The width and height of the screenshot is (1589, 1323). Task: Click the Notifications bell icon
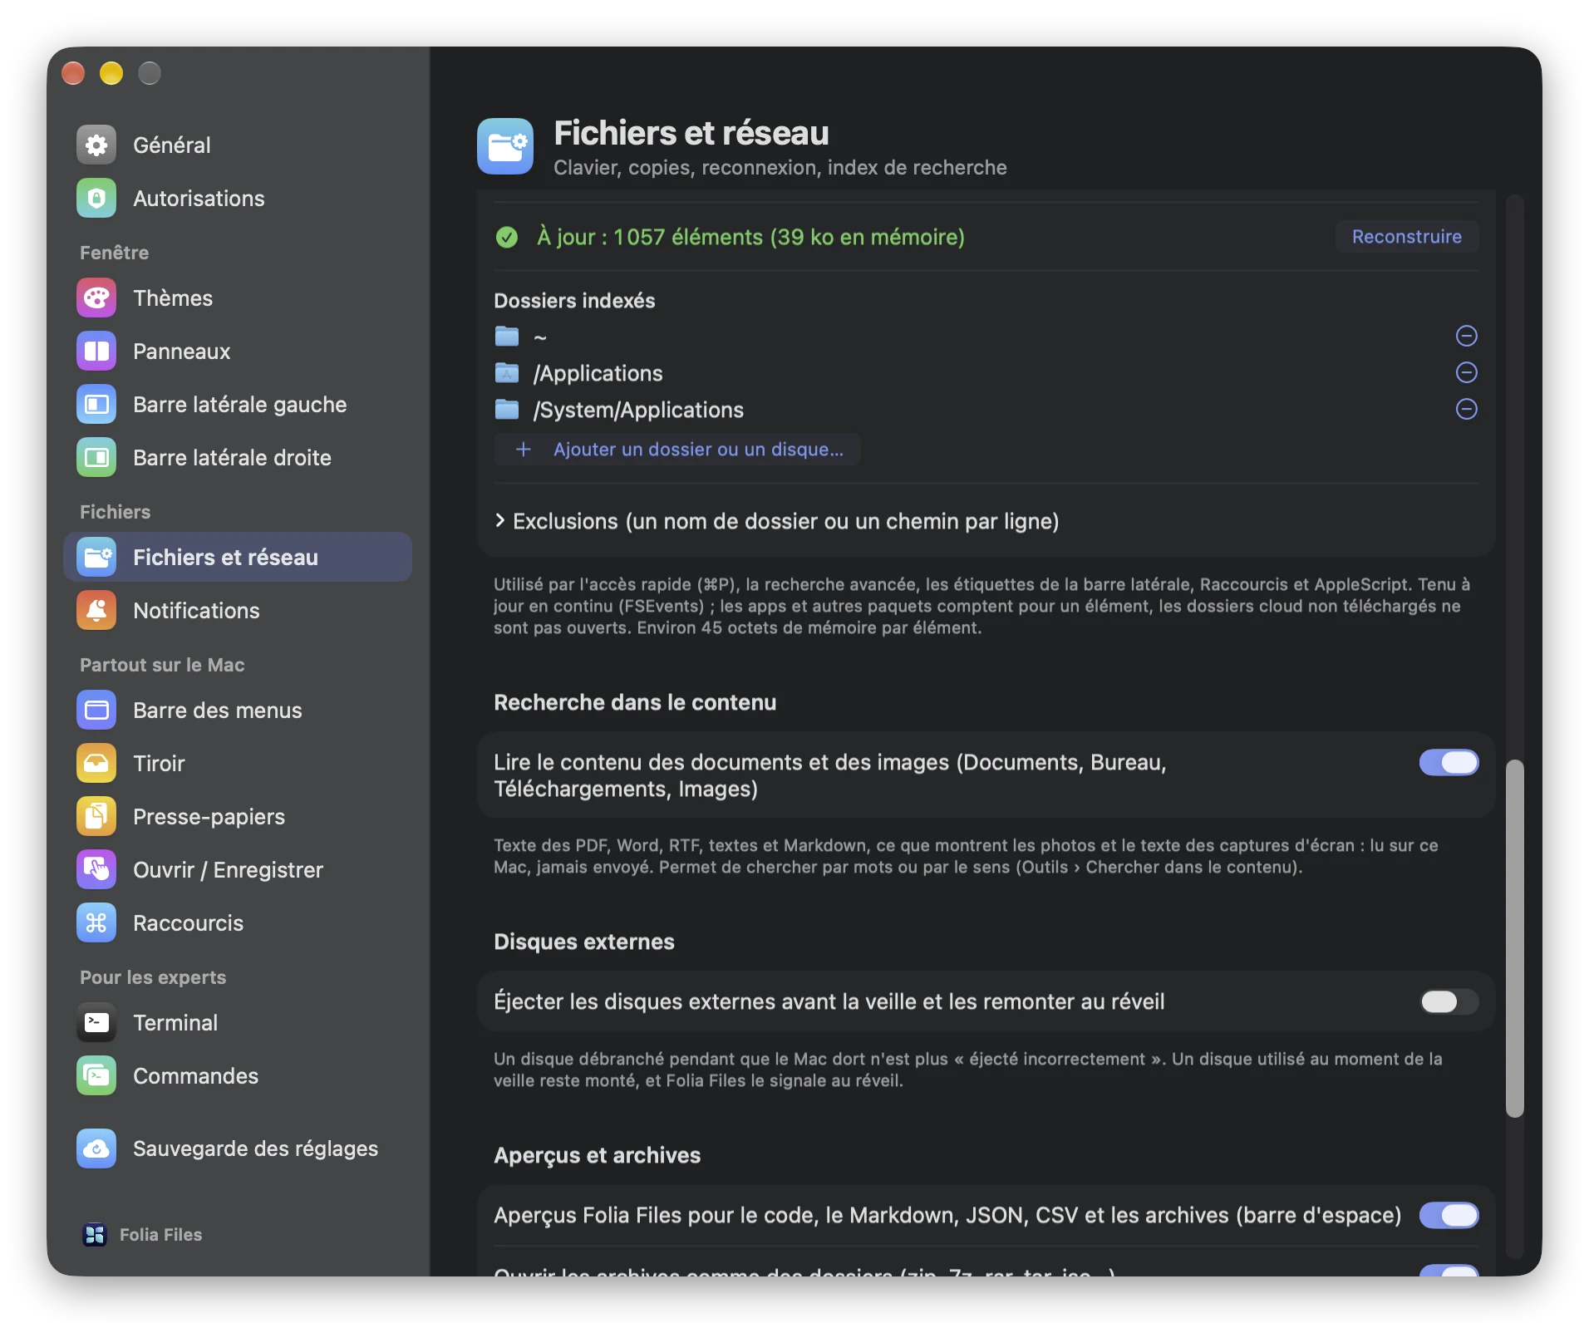coord(96,611)
